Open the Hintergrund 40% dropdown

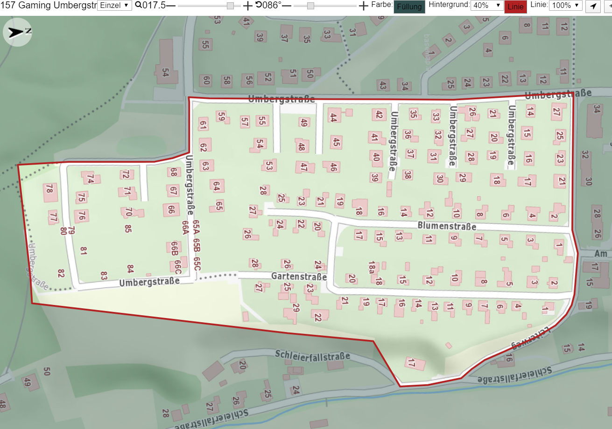pos(487,6)
